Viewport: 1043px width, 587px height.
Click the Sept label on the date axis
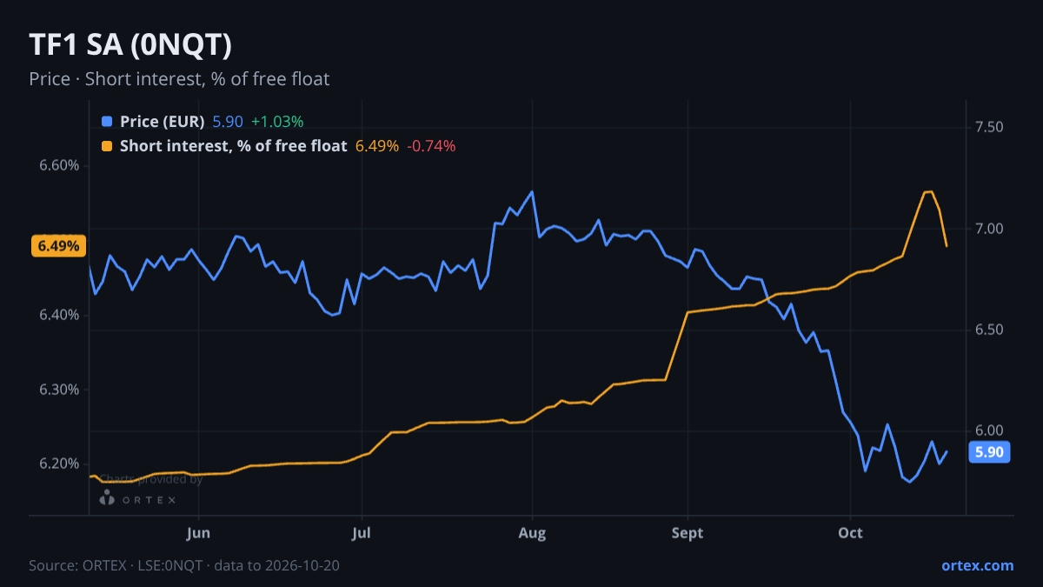point(688,533)
